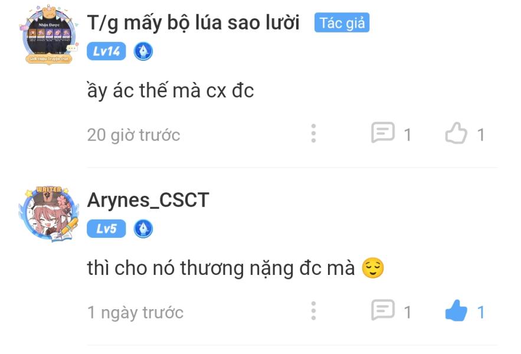The image size is (521, 354).
Task: Tap the pen-nib writer medal beside Lv5
Action: pyautogui.click(x=143, y=229)
